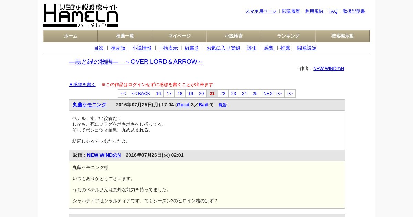Viewport: 413px width, 217px height.
Task: Click お気に入り登録 link
Action: (223, 48)
